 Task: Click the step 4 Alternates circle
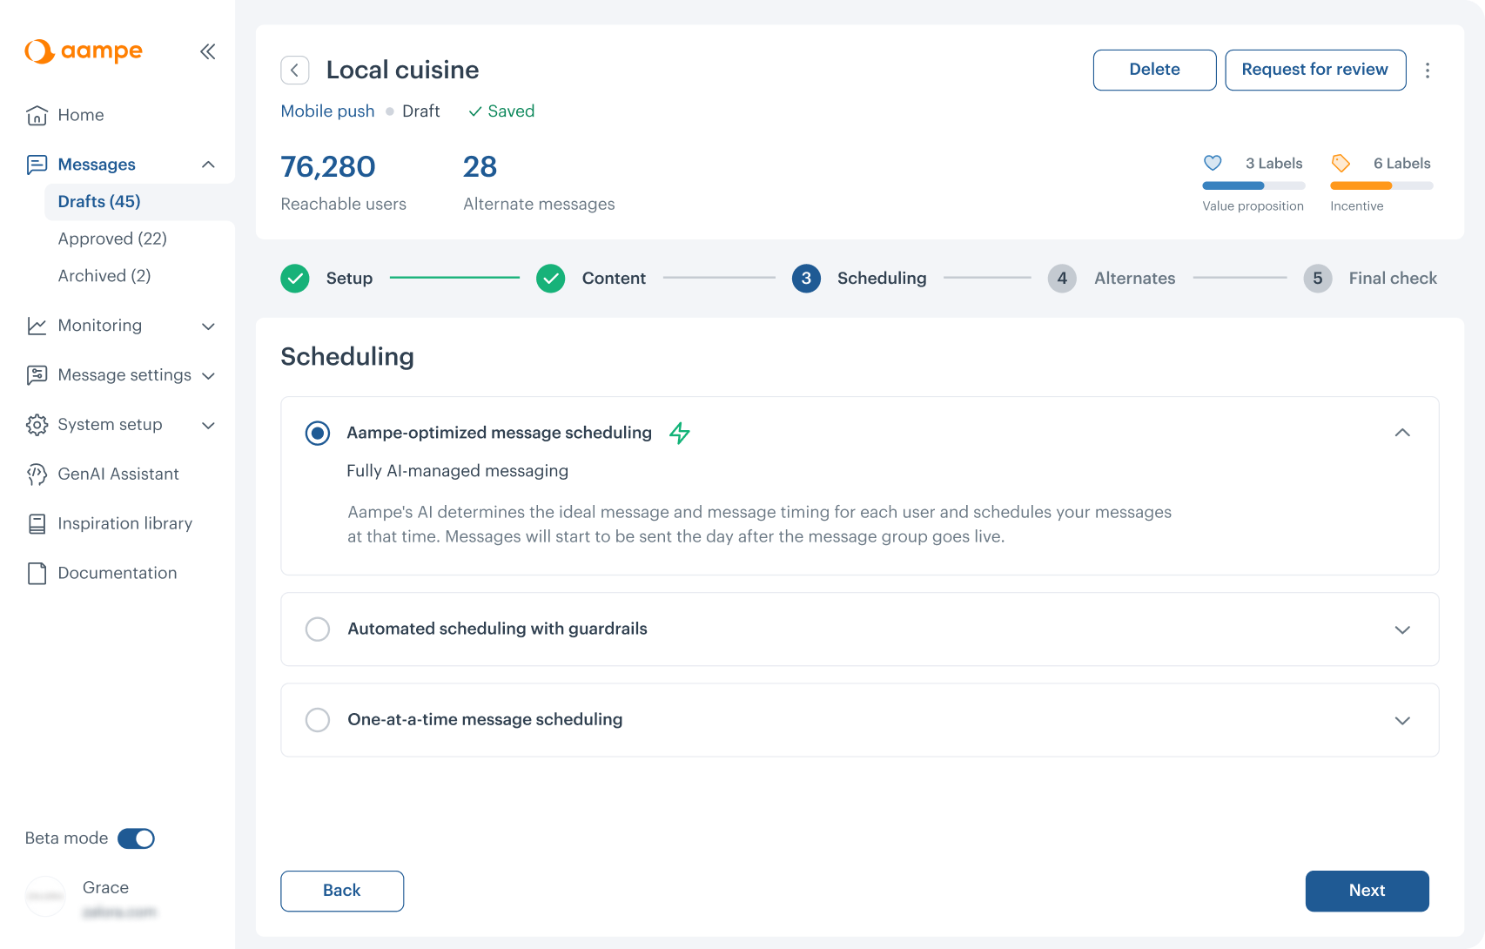point(1062,279)
